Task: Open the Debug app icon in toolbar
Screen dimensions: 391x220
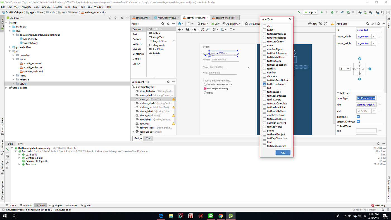Action: tap(332, 12)
